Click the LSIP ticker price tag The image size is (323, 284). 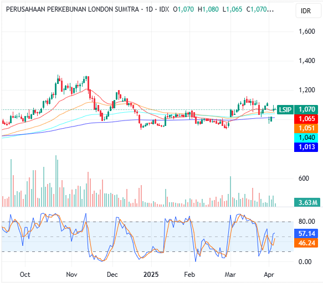tap(285, 109)
